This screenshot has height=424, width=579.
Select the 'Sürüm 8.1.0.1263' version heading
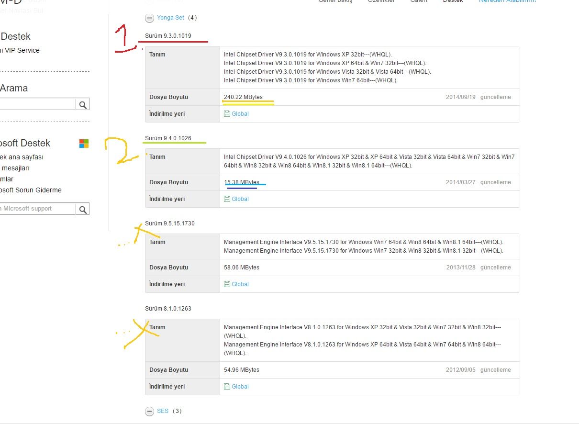168,309
